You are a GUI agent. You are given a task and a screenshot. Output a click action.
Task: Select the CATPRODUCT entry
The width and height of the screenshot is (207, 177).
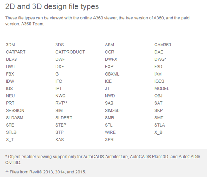pos(70,52)
